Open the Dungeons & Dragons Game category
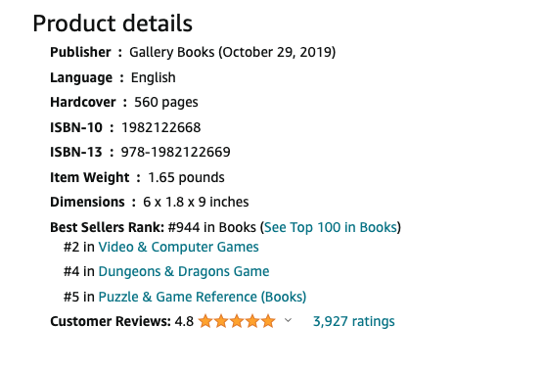 (184, 271)
